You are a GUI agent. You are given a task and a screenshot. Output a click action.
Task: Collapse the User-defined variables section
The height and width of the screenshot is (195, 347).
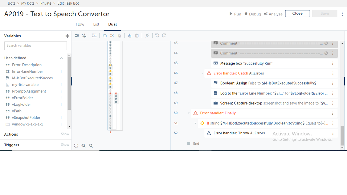[x=61, y=58]
